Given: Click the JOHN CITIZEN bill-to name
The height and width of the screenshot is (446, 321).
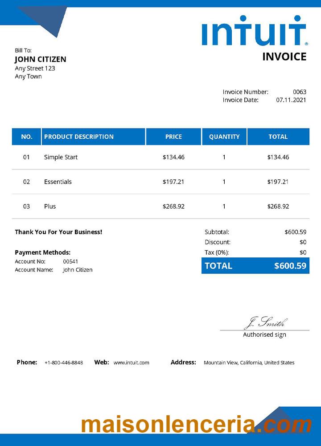Looking at the screenshot, I should 41,59.
